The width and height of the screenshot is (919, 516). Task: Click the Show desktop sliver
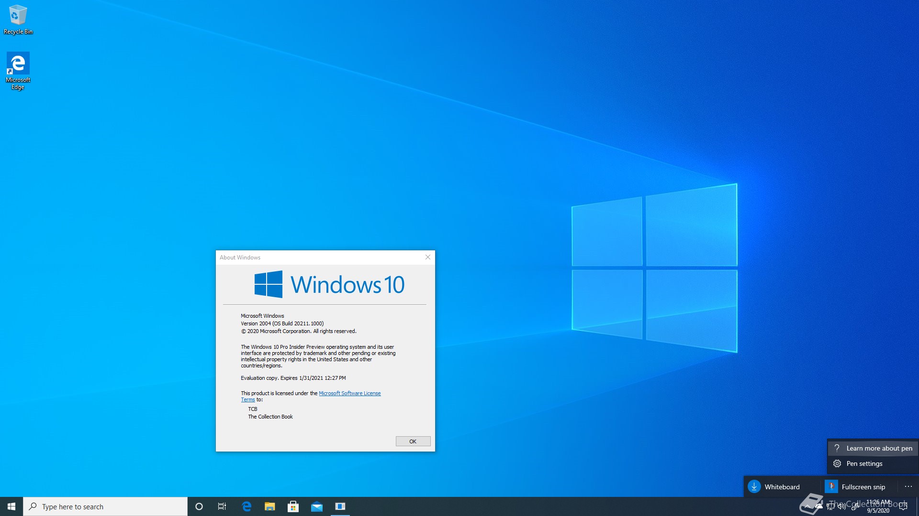coord(917,506)
